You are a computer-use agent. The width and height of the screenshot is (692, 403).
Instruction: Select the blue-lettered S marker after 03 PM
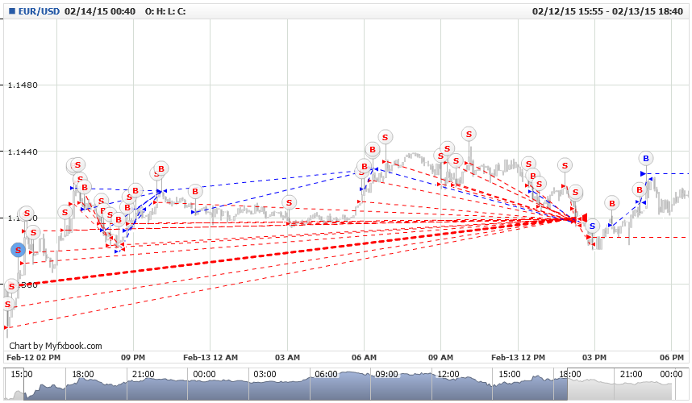click(592, 226)
